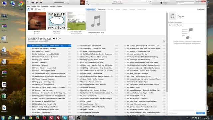Image resolution: width=213 pixels, height=120 pixels.
Task: Select the Fine Music, Vol. 1 album cover
Action: pos(77,21)
